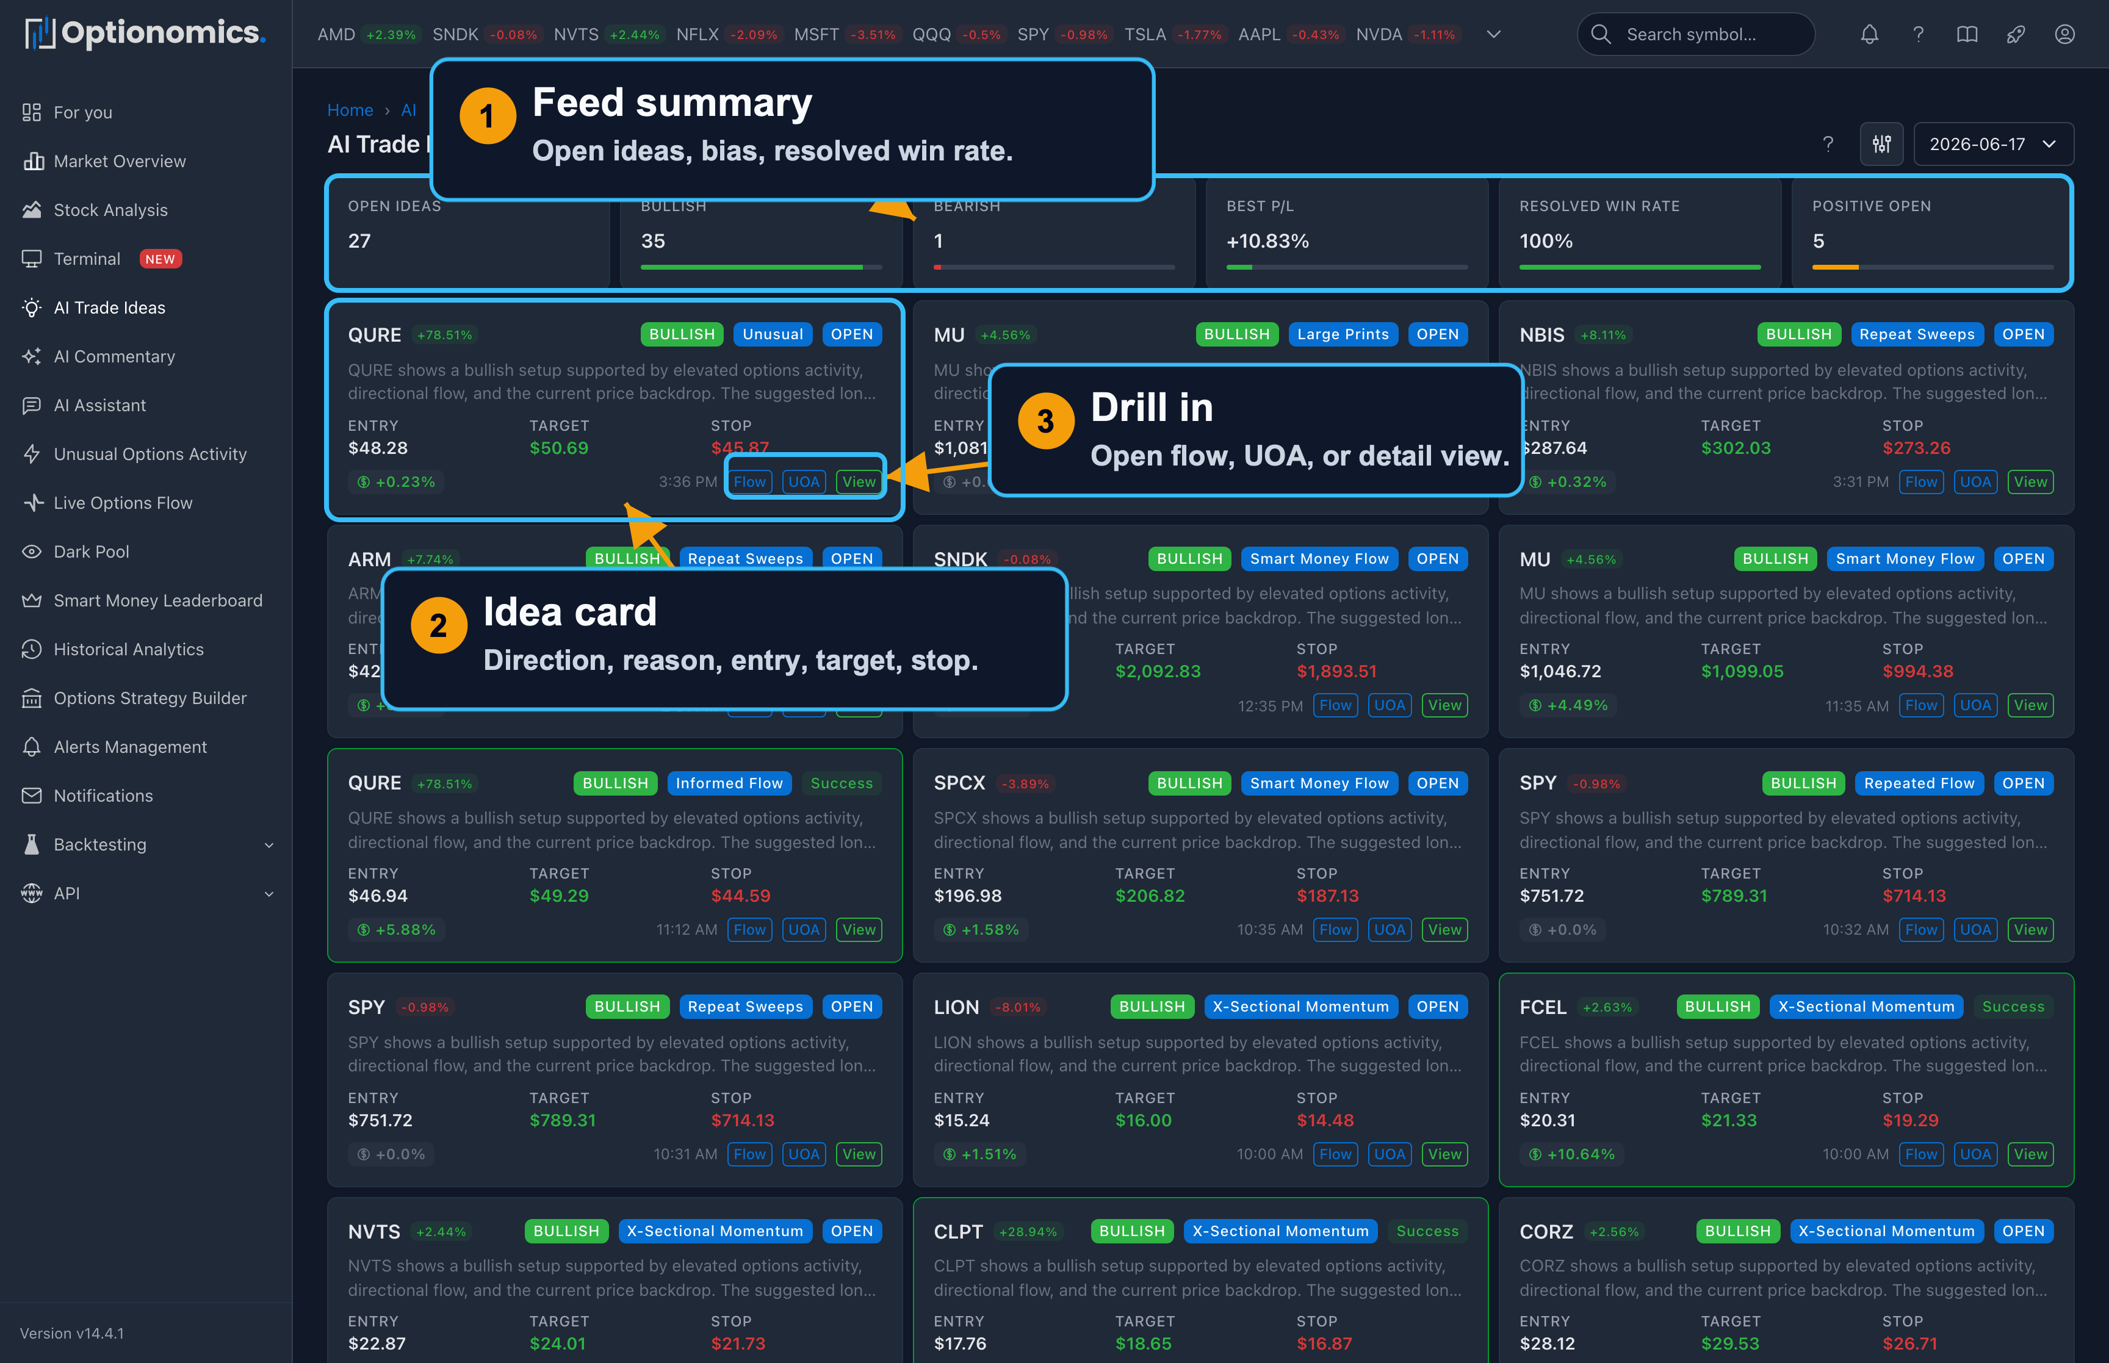This screenshot has height=1363, width=2109.
Task: Click Flow on LION card
Action: (x=1335, y=1154)
